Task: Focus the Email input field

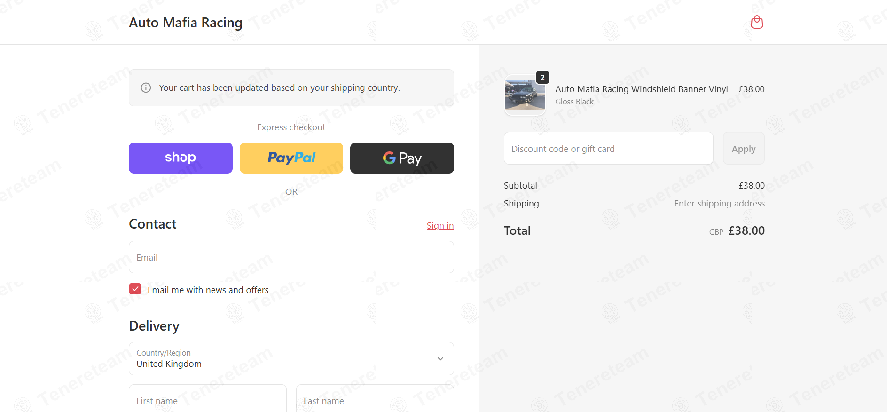Action: point(291,257)
